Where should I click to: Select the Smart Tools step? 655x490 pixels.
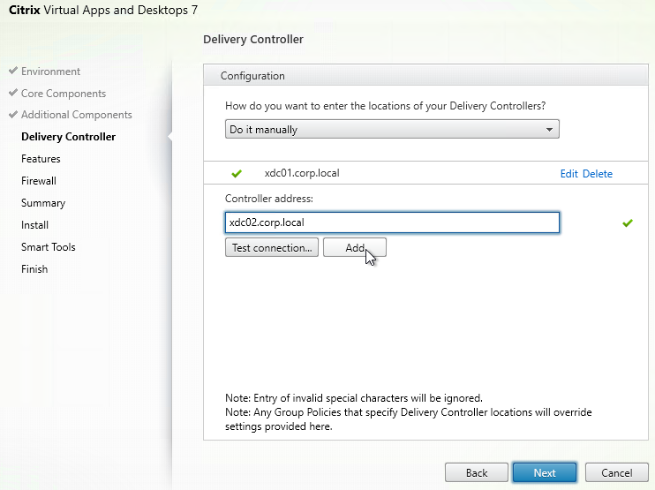(49, 247)
